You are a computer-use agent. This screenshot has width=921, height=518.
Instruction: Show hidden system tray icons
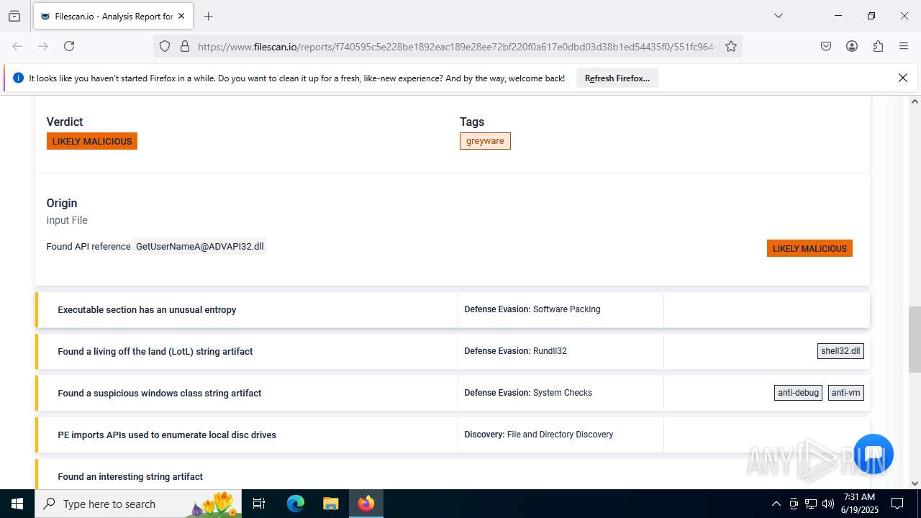pyautogui.click(x=776, y=504)
